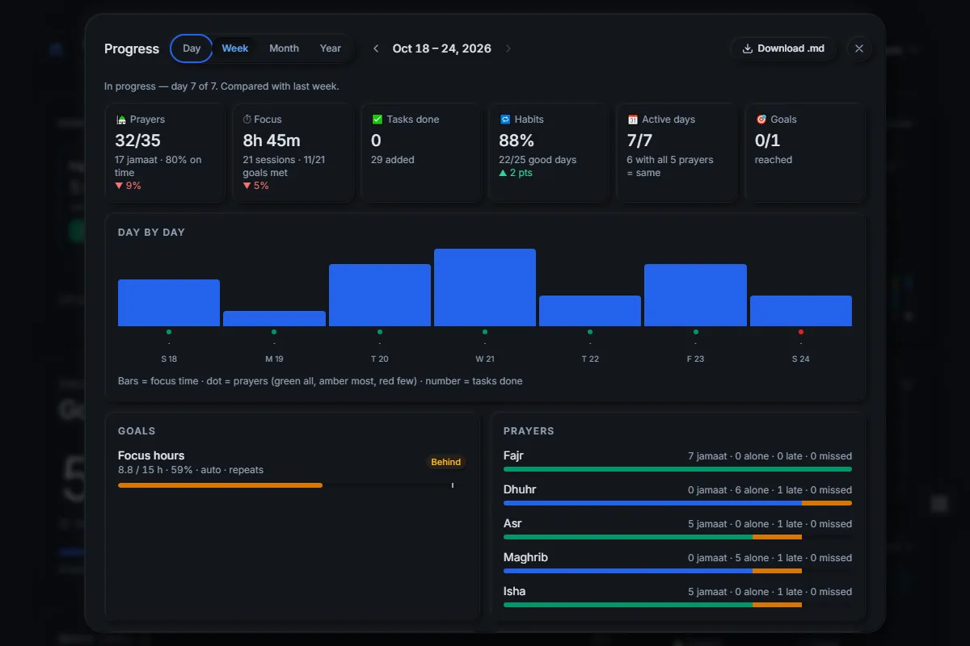
Task: Click the M 19 focus bar
Action: pyautogui.click(x=274, y=318)
